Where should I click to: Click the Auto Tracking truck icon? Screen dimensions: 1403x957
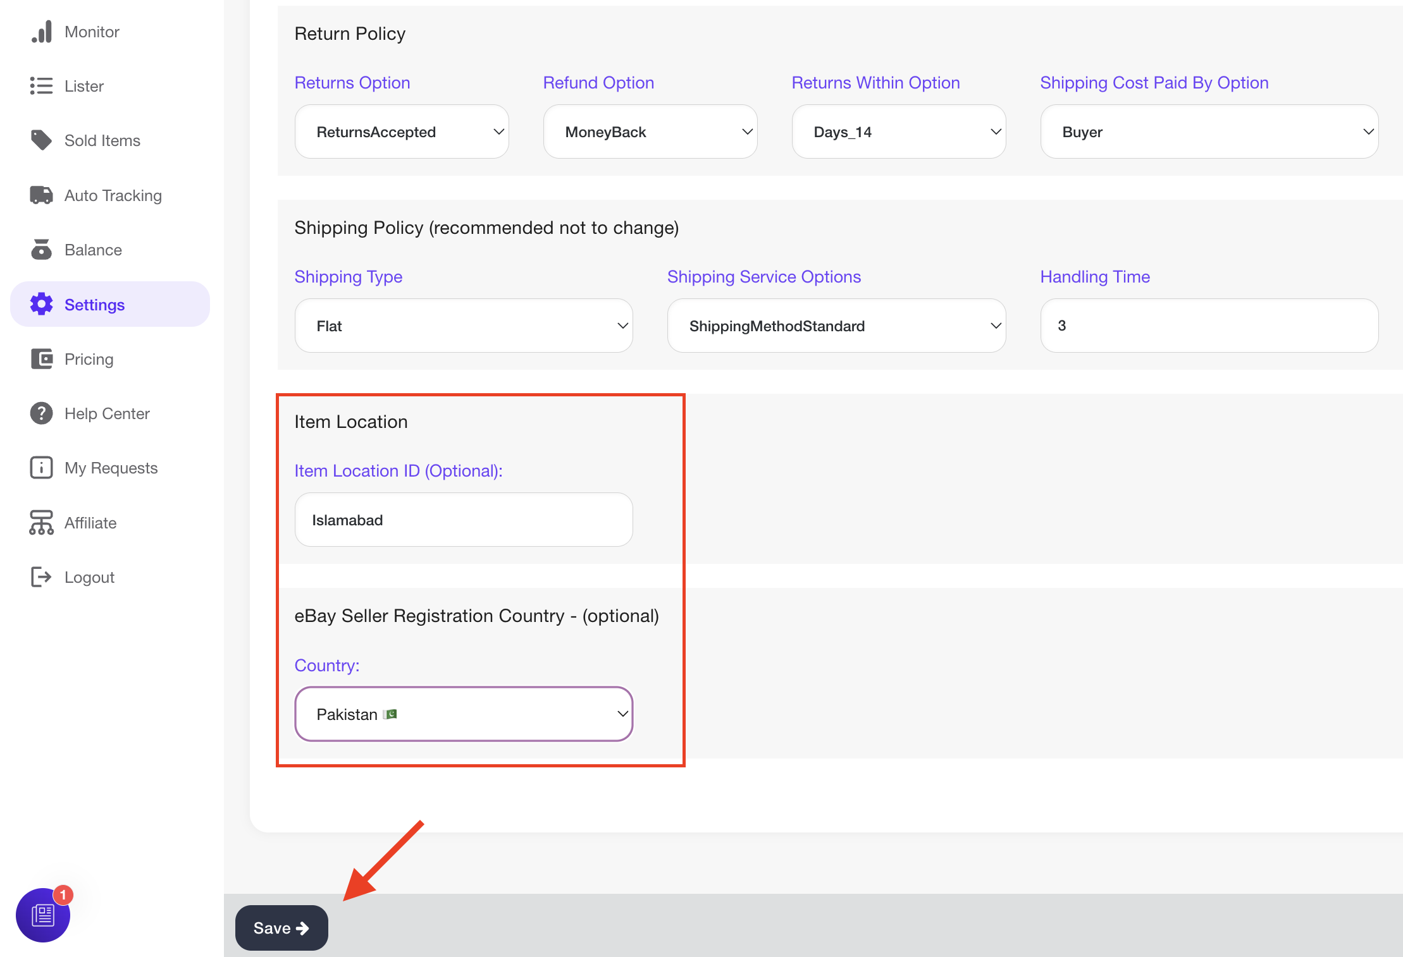(x=42, y=195)
